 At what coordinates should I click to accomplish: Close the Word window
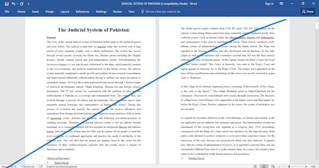click(313, 4)
